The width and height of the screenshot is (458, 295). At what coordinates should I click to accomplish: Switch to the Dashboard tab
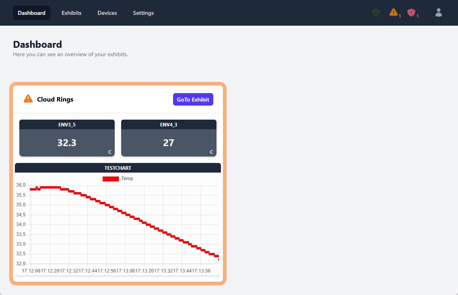click(x=31, y=13)
